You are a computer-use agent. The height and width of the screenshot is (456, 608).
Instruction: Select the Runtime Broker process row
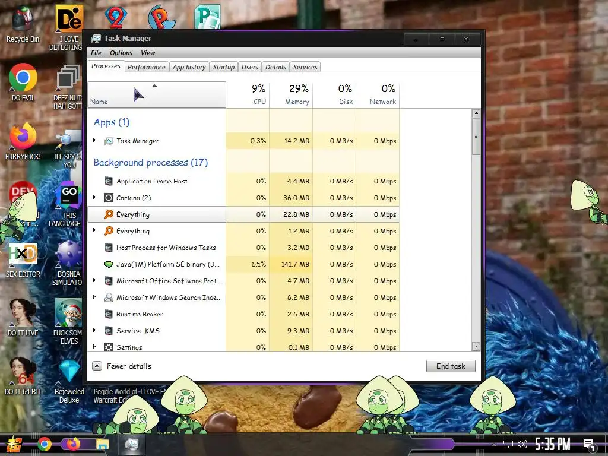[x=243, y=314]
